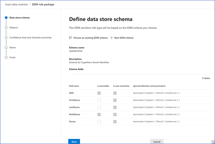Toggle SRN Is searchable checkbox

pos(99,93)
